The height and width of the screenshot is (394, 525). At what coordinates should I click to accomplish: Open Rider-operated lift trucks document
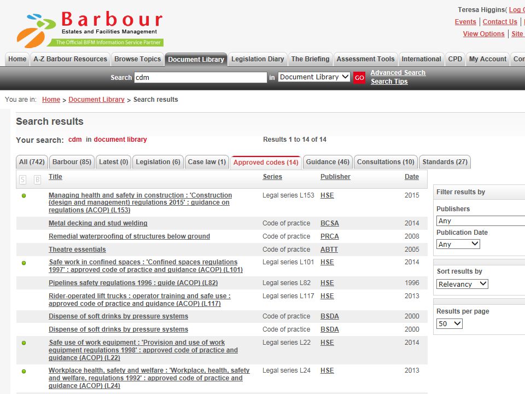click(139, 299)
